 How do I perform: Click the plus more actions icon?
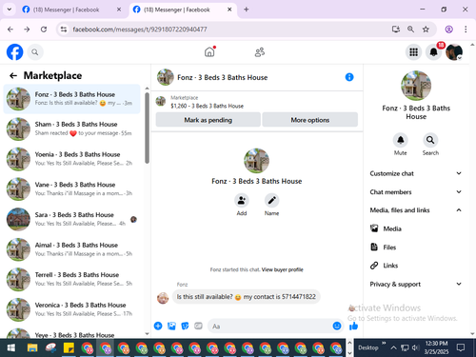click(x=158, y=326)
